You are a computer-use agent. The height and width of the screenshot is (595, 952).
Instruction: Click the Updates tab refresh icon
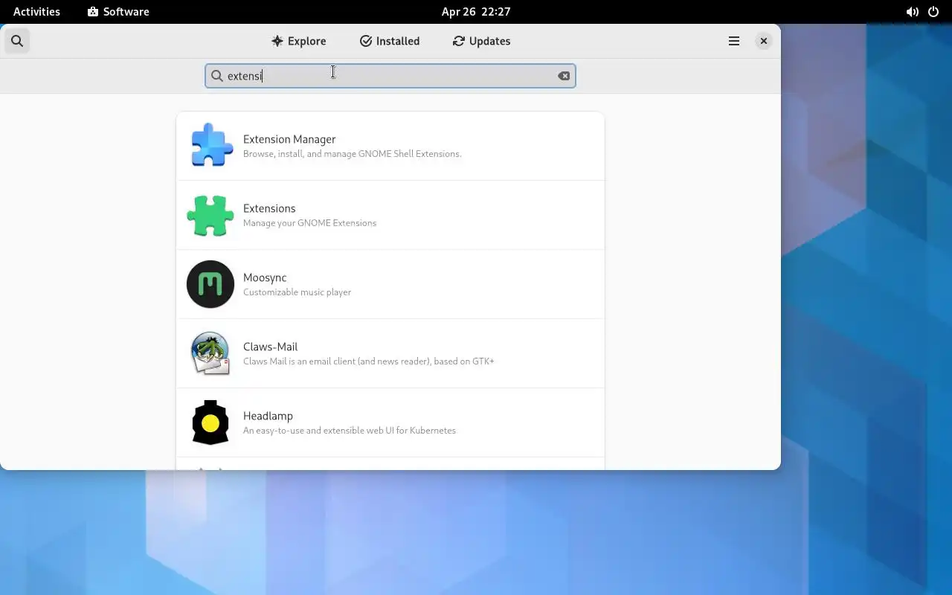point(459,41)
